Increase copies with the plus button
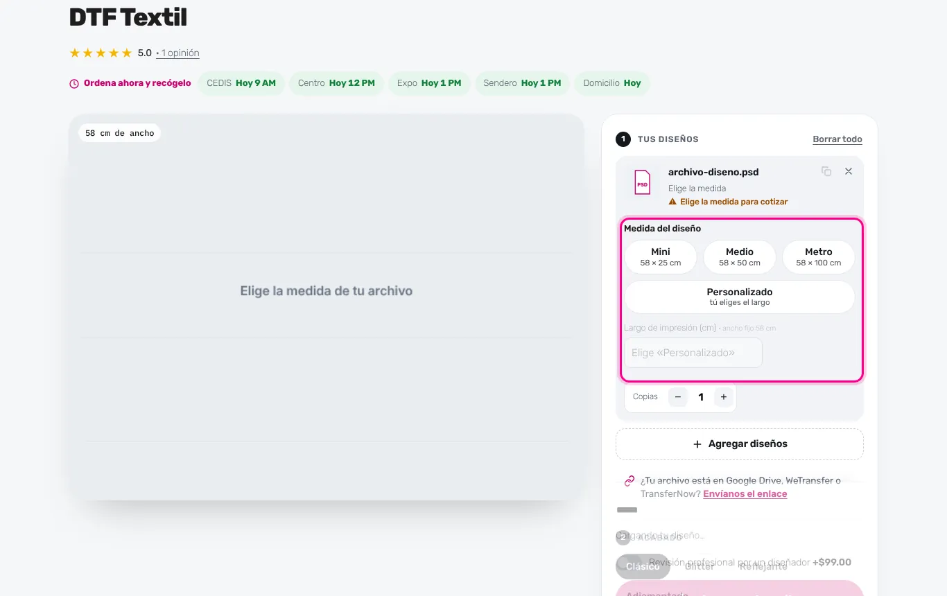947x596 pixels. (x=724, y=397)
